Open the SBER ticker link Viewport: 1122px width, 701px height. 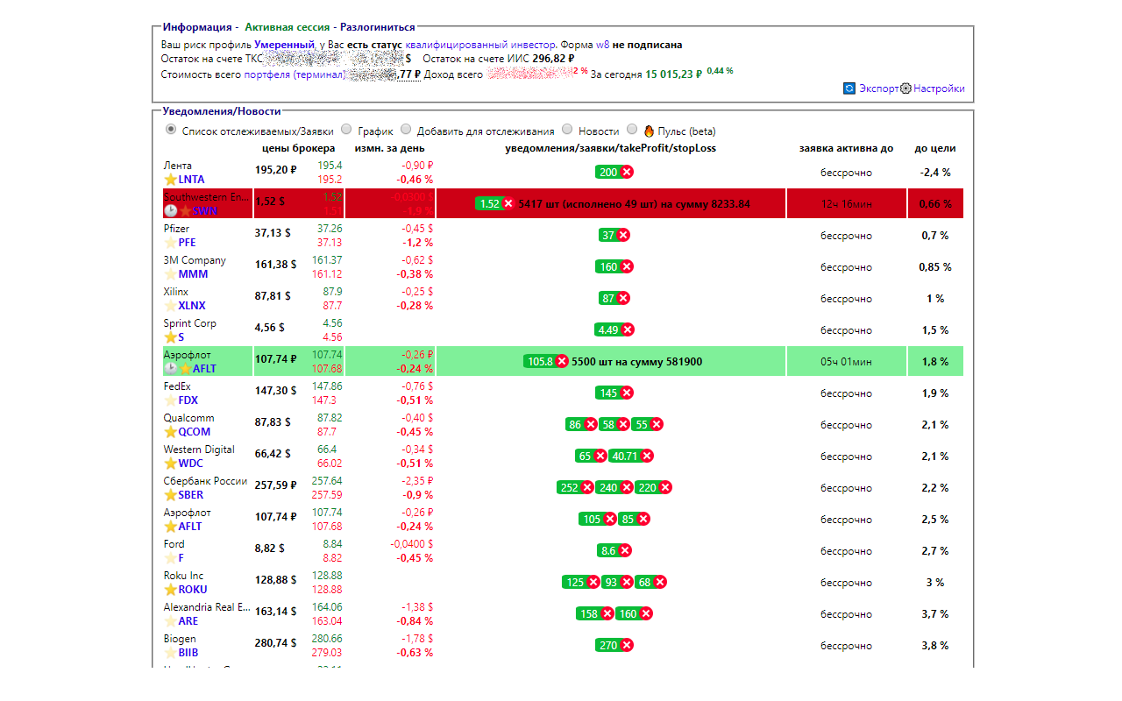[x=190, y=495]
